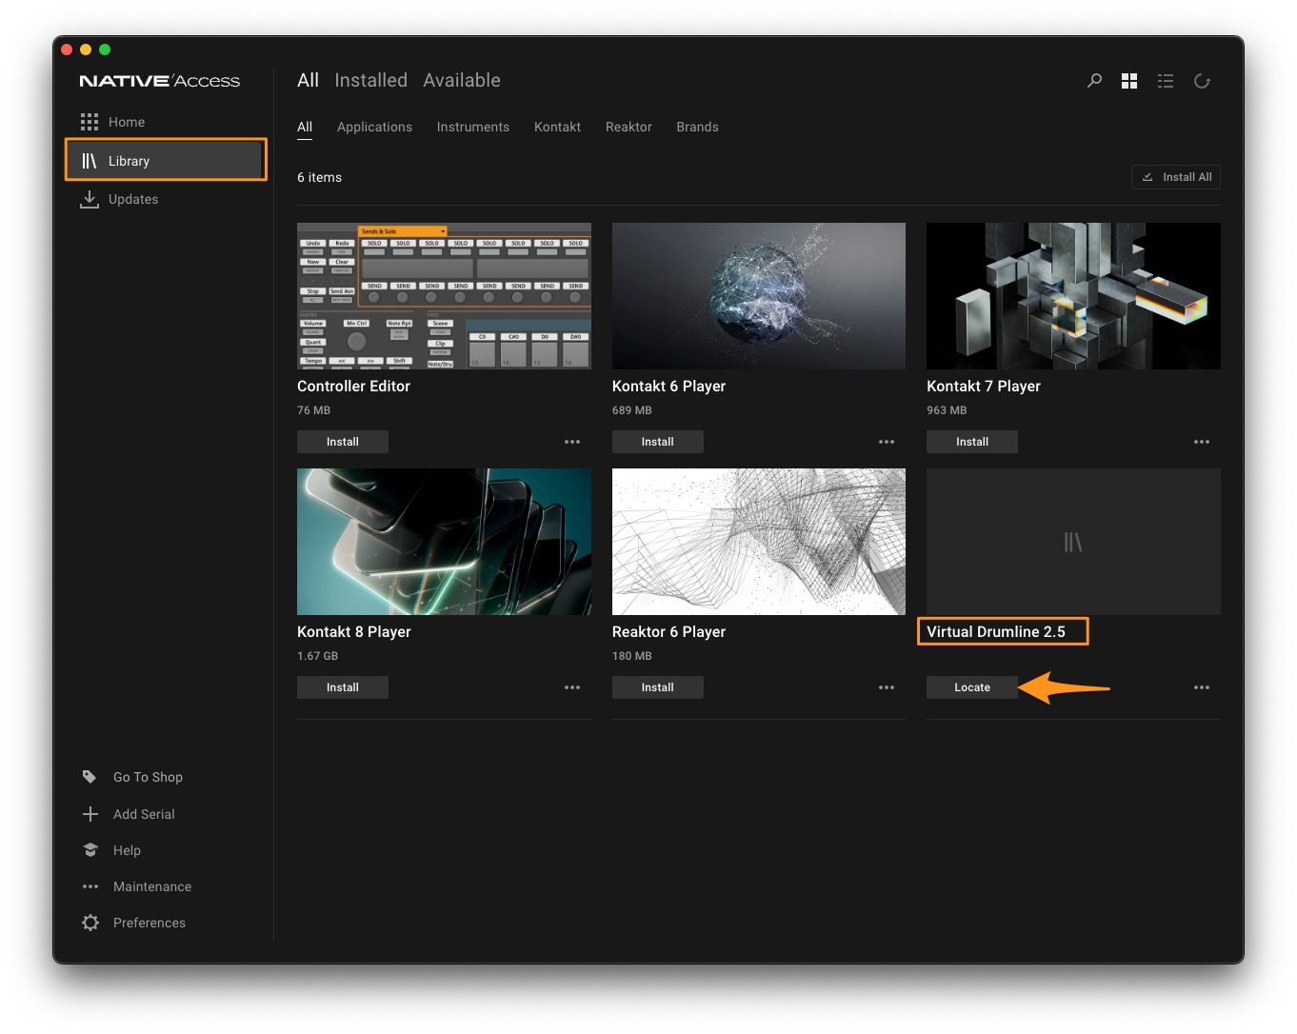Open more options for Kontakt 8 Player

pos(572,687)
